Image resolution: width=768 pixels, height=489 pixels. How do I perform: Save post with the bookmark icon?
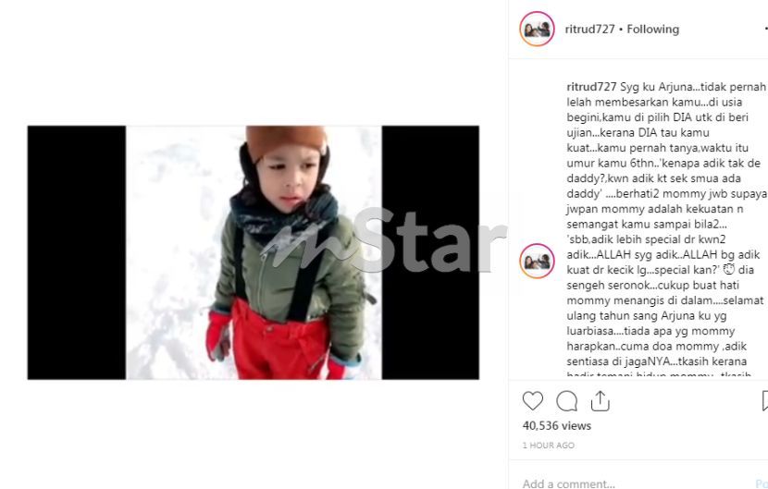[x=765, y=401]
